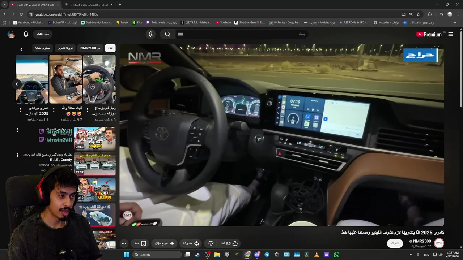This screenshot has height=260, width=463.
Task: Click the Share (مشاركة) button
Action: coord(191,243)
